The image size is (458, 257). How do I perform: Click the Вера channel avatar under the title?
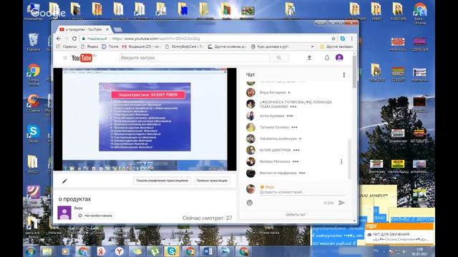coord(64,213)
